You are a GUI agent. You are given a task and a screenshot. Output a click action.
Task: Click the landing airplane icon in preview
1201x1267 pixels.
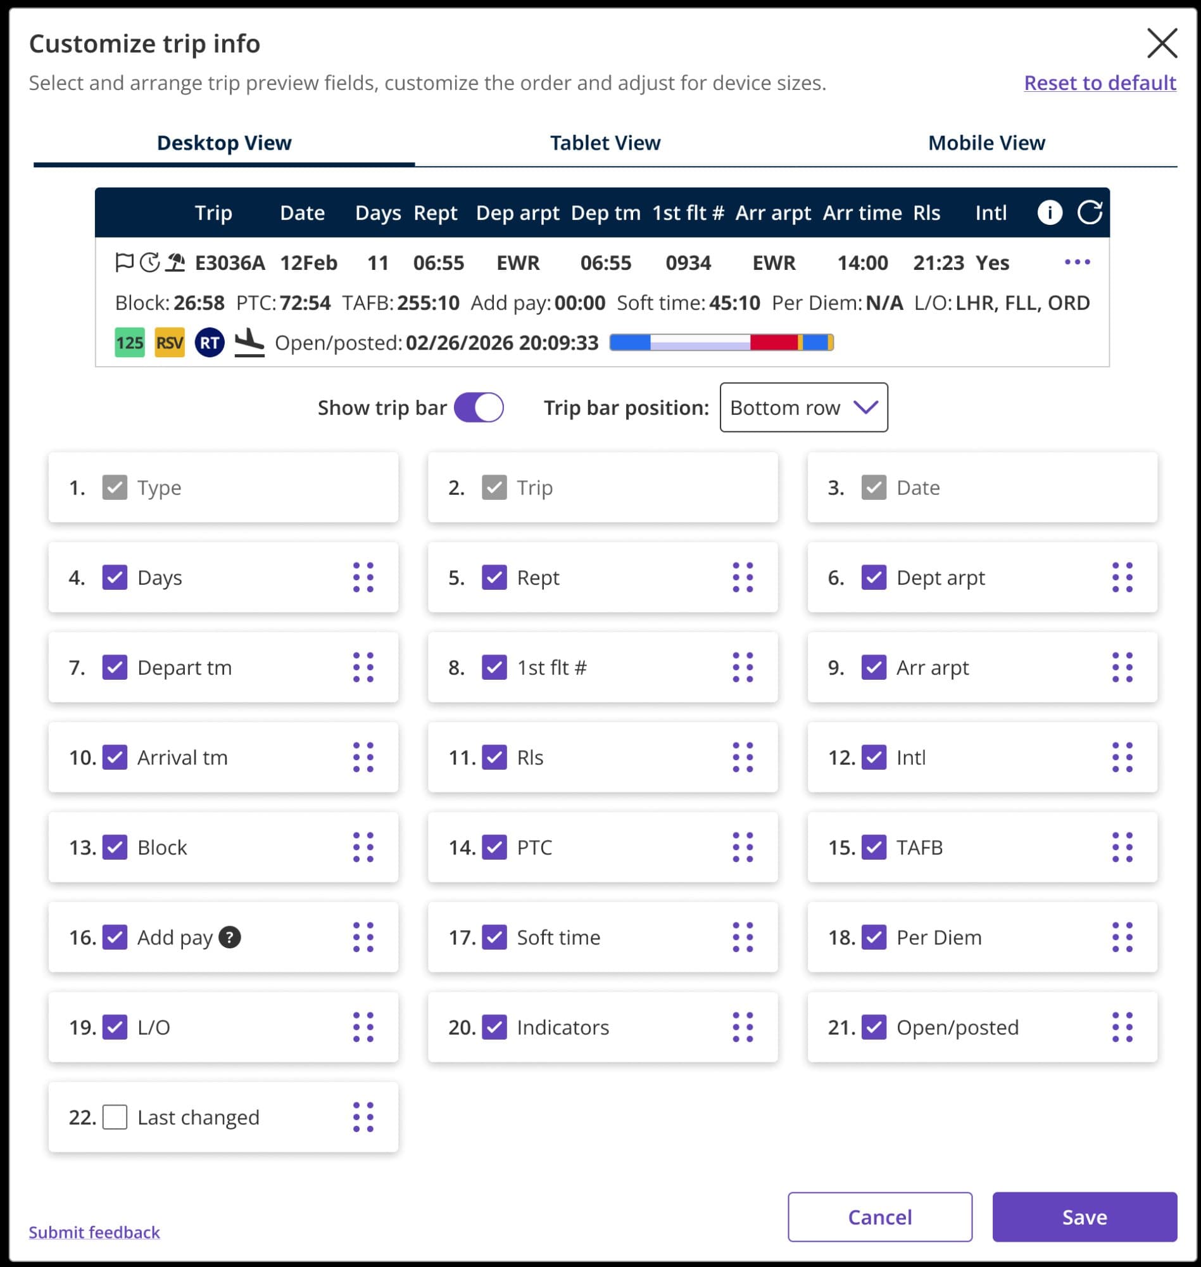click(x=249, y=342)
